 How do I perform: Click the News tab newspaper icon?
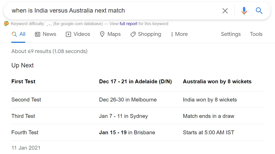coord(38,34)
